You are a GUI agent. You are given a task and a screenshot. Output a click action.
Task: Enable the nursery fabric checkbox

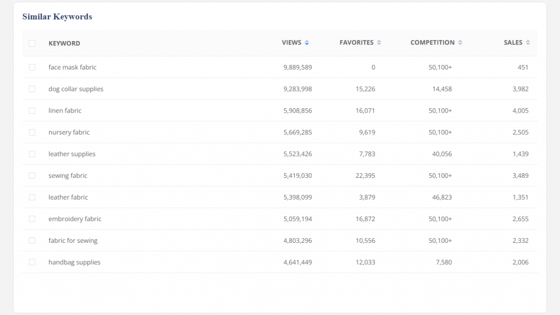point(32,132)
